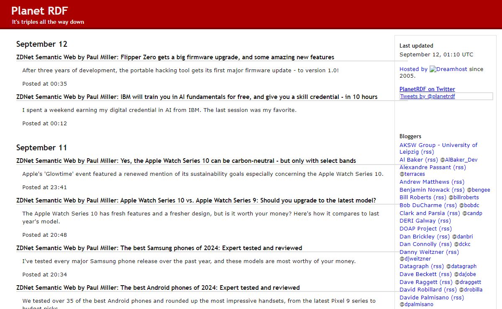Click the rss link next to Dave Raggett

coord(446,282)
